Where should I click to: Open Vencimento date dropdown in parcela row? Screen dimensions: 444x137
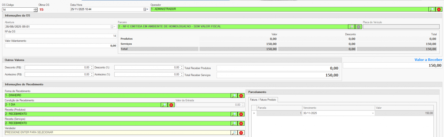tap(373, 113)
